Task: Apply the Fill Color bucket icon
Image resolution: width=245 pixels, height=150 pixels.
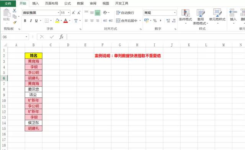Action: coord(57,21)
